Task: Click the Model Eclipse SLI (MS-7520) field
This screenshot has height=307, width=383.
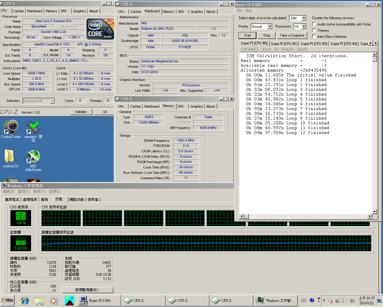Action: click(x=169, y=28)
